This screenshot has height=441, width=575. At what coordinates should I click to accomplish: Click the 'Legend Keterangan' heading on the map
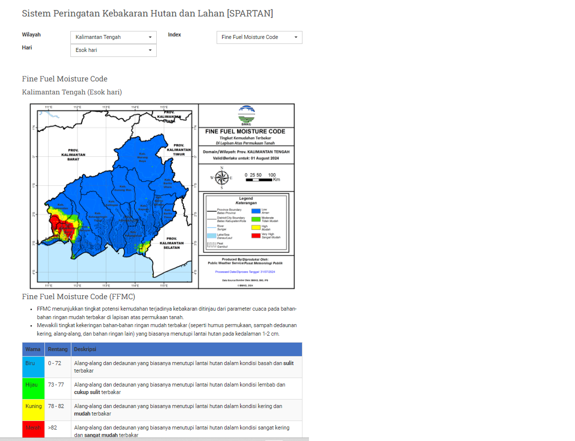click(x=246, y=201)
